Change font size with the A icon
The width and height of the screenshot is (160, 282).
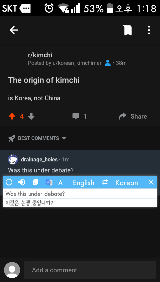[60, 183]
